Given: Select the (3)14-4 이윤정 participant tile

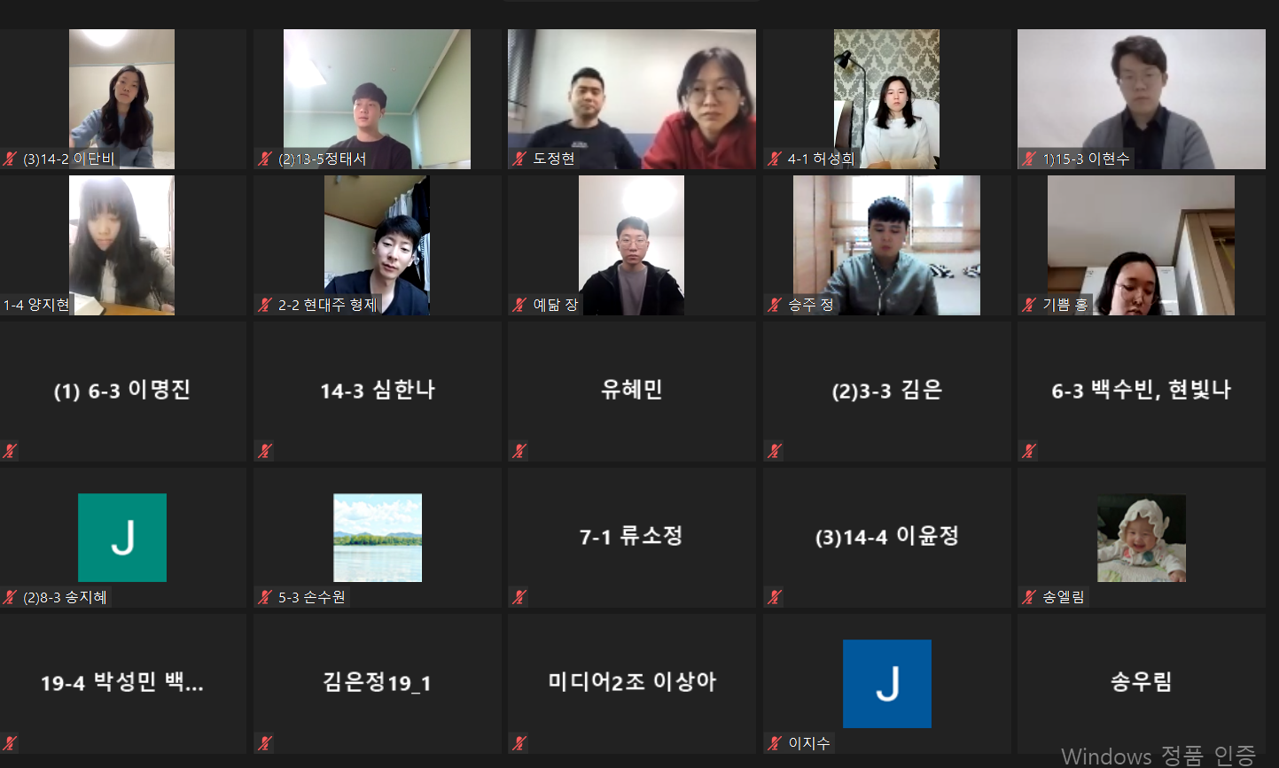Looking at the screenshot, I should 887,538.
